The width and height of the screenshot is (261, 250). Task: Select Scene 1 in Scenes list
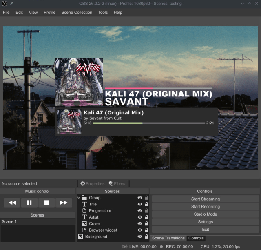[x=38, y=222]
